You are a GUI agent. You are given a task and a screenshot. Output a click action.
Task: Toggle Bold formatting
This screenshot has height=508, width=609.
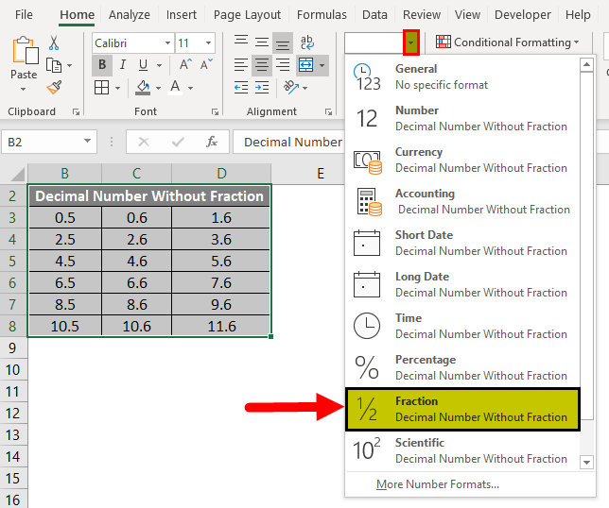coord(102,65)
